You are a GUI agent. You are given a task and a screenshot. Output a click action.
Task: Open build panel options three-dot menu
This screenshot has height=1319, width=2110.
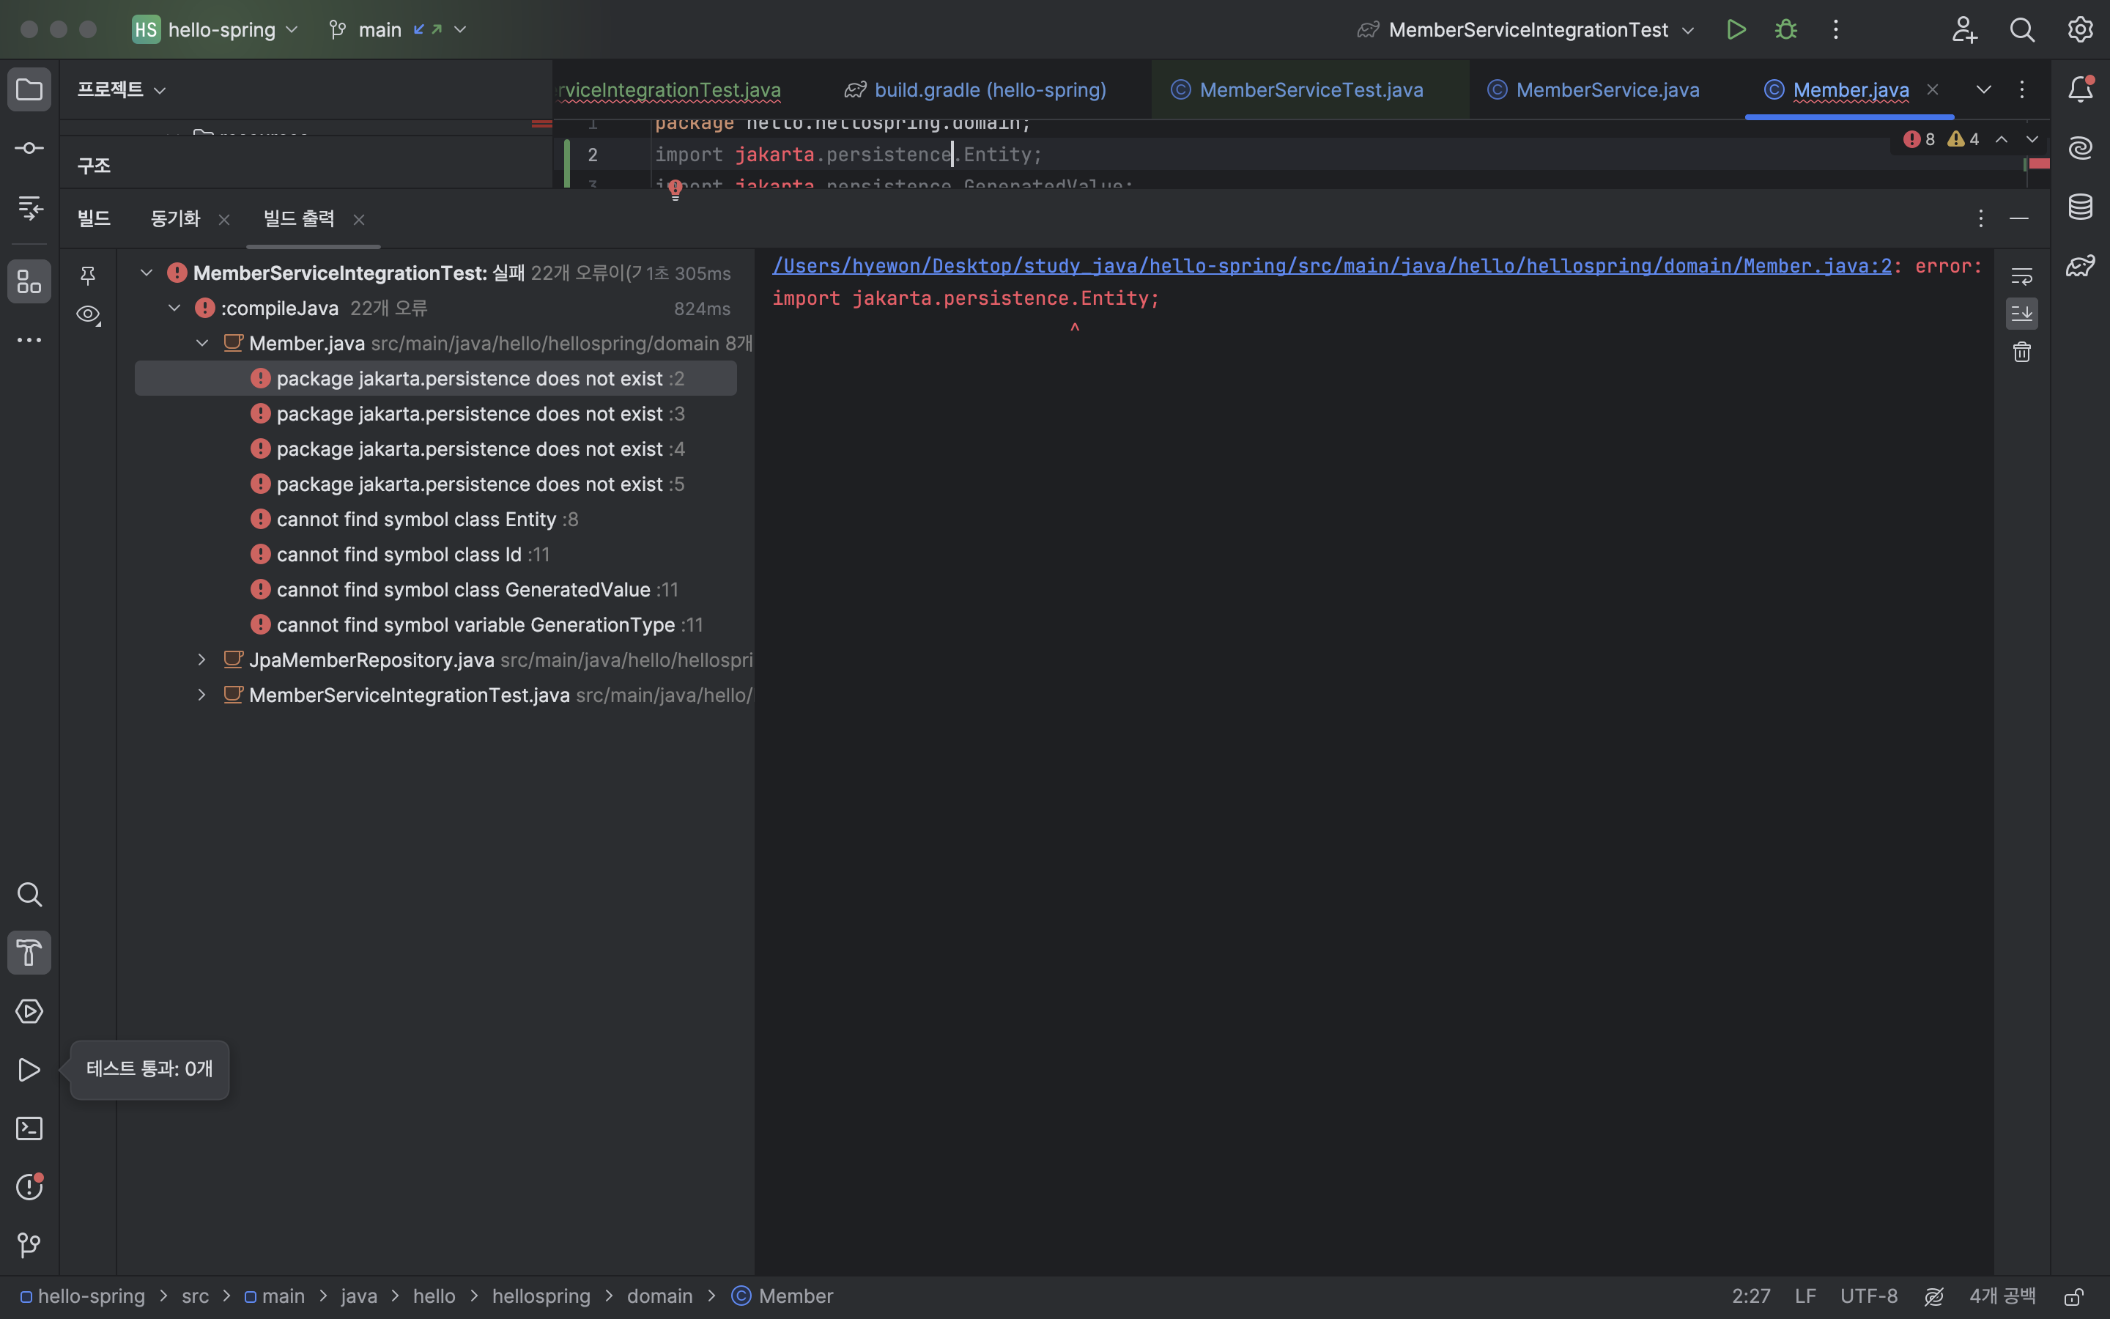[1981, 218]
